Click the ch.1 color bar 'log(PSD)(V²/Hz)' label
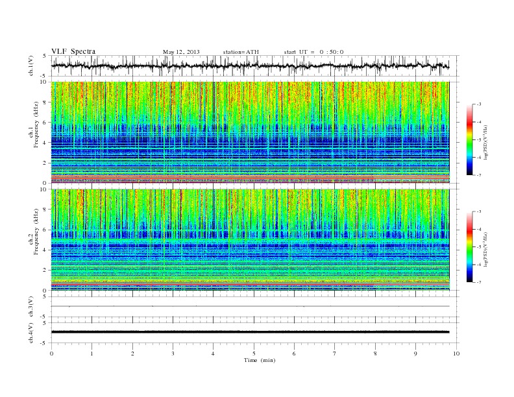This screenshot has height=397, width=514. pos(486,141)
